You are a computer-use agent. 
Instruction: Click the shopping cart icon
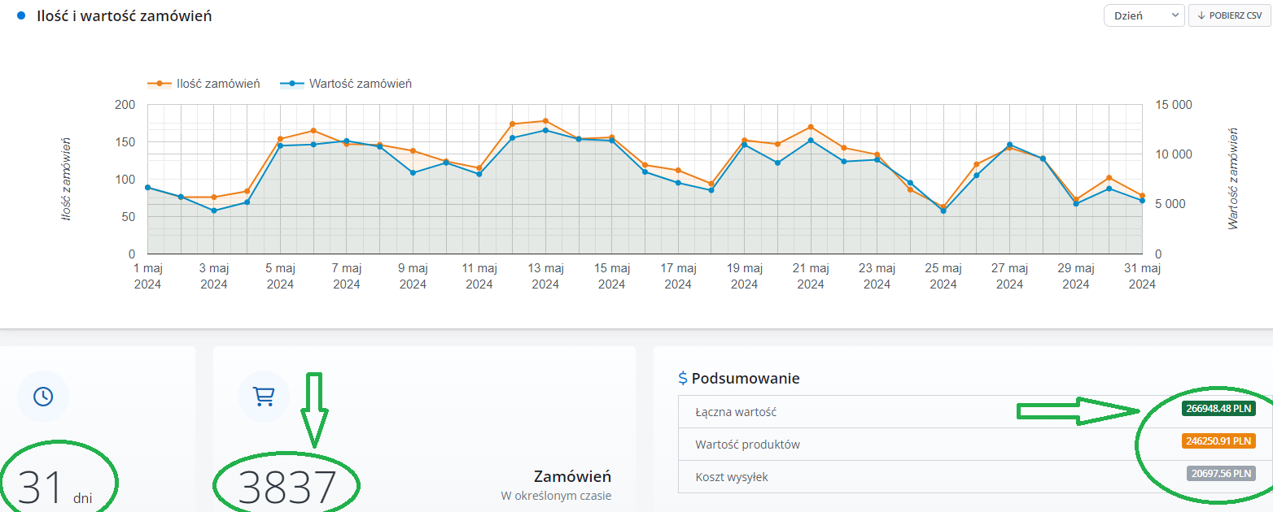(263, 396)
